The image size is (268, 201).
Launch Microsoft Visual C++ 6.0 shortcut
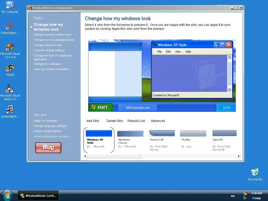tap(10, 51)
